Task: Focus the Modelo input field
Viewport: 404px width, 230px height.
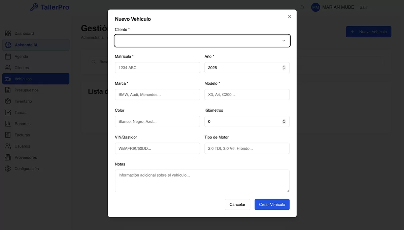Action: [247, 94]
